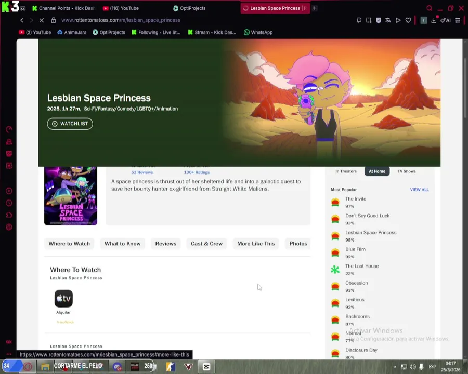Open Obsession in the popular list

click(356, 283)
